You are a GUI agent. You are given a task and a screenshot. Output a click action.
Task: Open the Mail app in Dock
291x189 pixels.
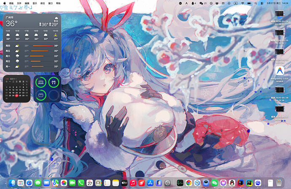pos(46,183)
